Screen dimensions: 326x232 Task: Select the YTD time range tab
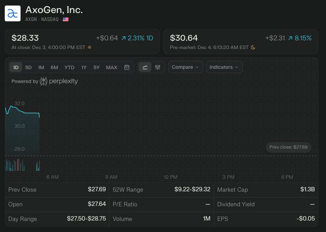click(x=70, y=67)
